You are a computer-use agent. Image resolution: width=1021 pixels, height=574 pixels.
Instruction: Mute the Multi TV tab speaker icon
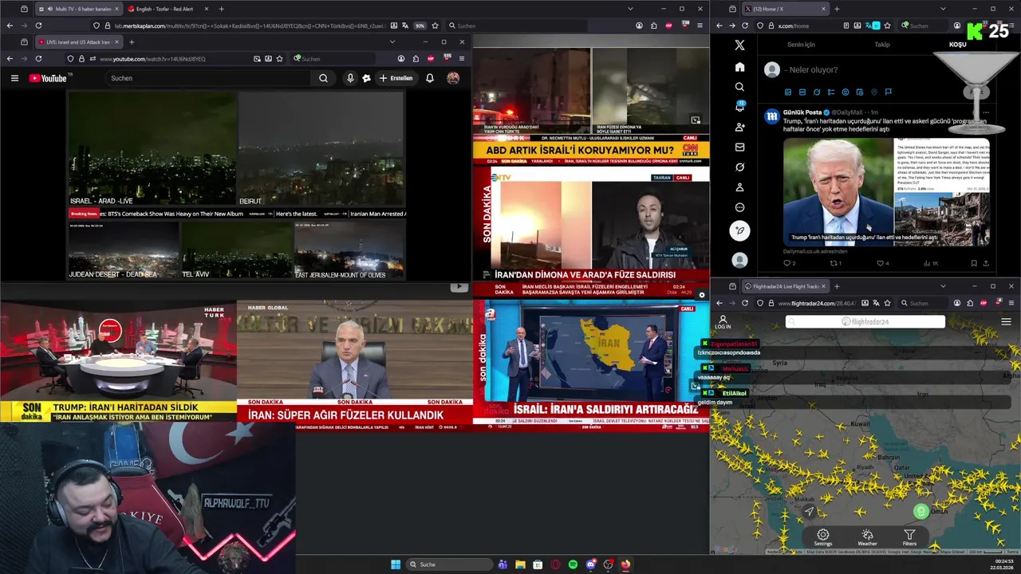50,9
